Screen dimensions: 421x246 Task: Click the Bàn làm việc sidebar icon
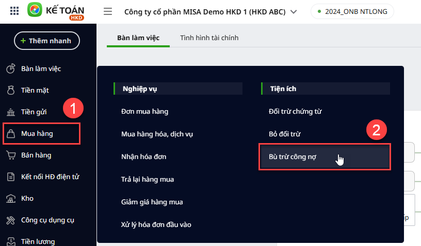pyautogui.click(x=10, y=68)
